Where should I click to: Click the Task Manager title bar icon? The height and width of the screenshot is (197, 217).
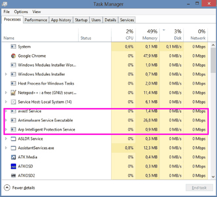(4, 4)
